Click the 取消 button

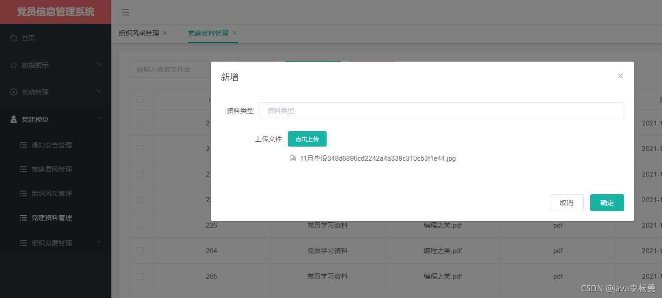pos(566,202)
